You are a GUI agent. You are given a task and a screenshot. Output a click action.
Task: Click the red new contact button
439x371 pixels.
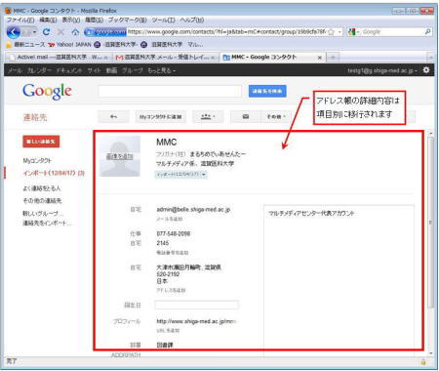tap(41, 142)
